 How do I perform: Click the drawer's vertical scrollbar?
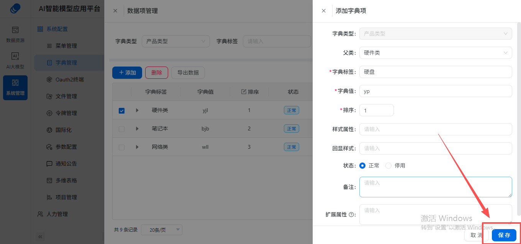(519, 119)
